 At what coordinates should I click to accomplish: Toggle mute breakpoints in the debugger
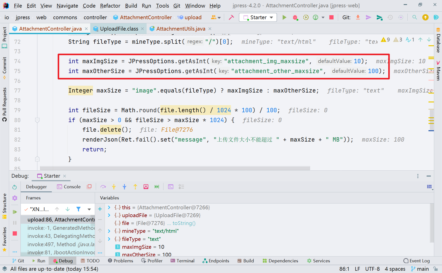pyautogui.click(x=89, y=187)
